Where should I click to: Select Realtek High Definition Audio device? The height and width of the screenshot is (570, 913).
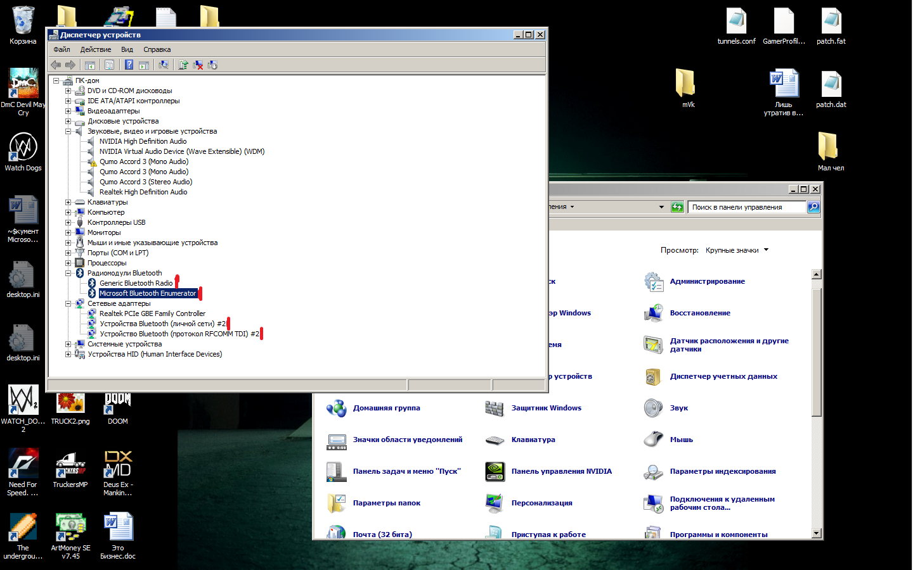click(143, 192)
